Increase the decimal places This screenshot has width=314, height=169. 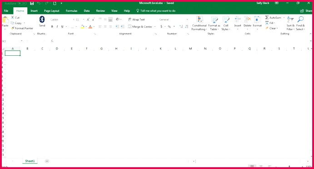pyautogui.click(x=181, y=27)
